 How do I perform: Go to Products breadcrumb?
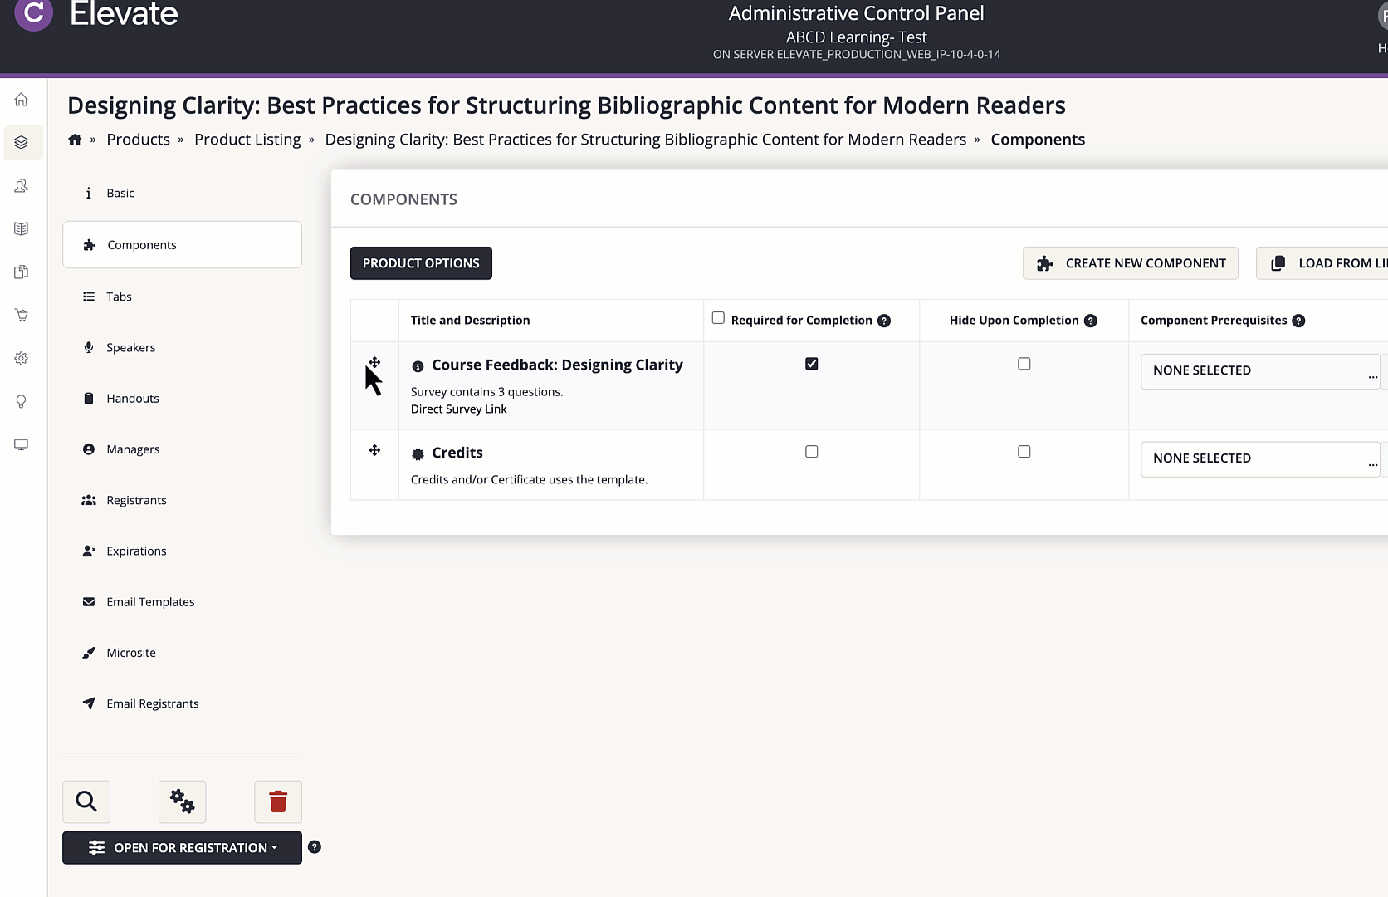(x=138, y=140)
